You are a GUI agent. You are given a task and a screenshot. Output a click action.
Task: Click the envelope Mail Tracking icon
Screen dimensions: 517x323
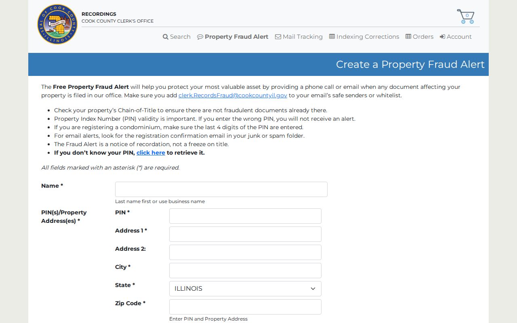tap(278, 37)
